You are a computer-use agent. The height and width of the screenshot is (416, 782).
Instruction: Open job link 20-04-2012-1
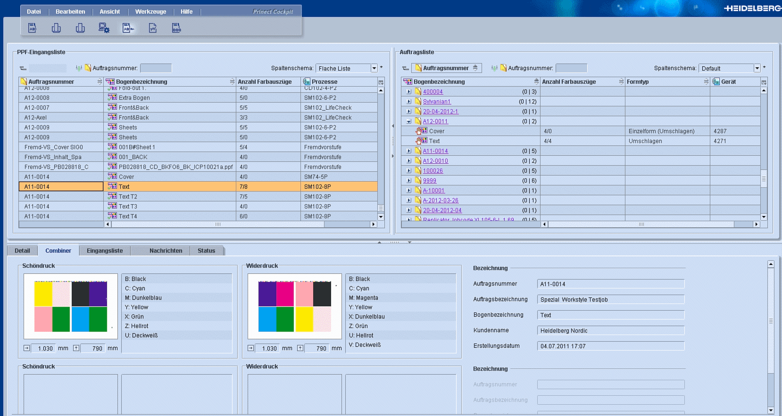(441, 112)
